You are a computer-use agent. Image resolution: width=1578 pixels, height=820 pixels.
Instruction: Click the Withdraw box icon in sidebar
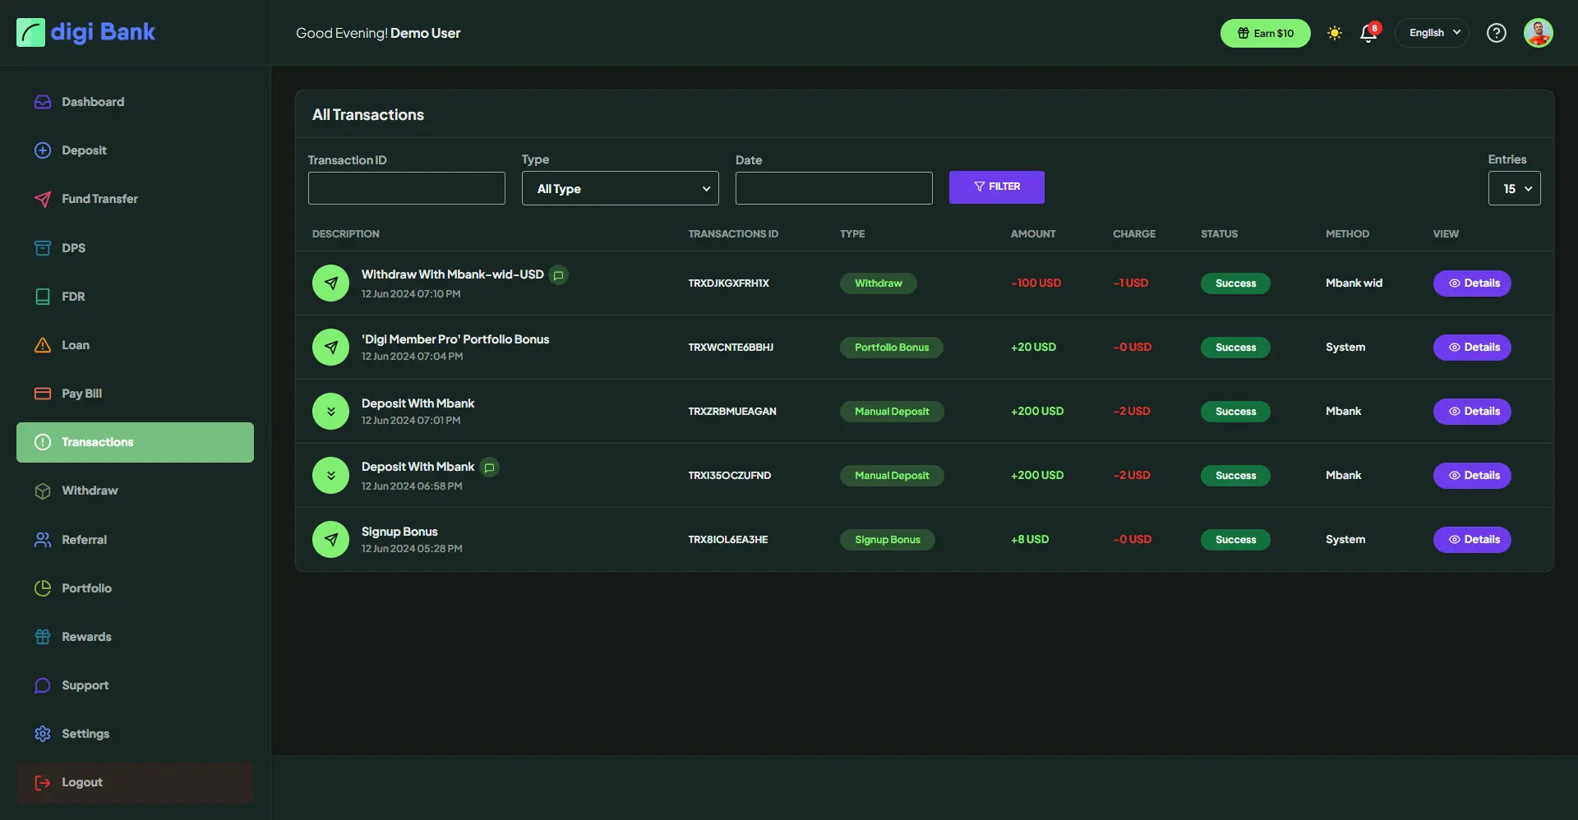(x=43, y=491)
